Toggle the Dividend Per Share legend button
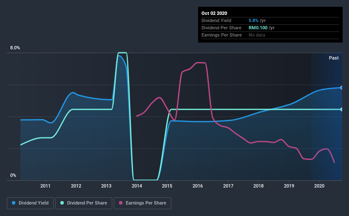 84,203
